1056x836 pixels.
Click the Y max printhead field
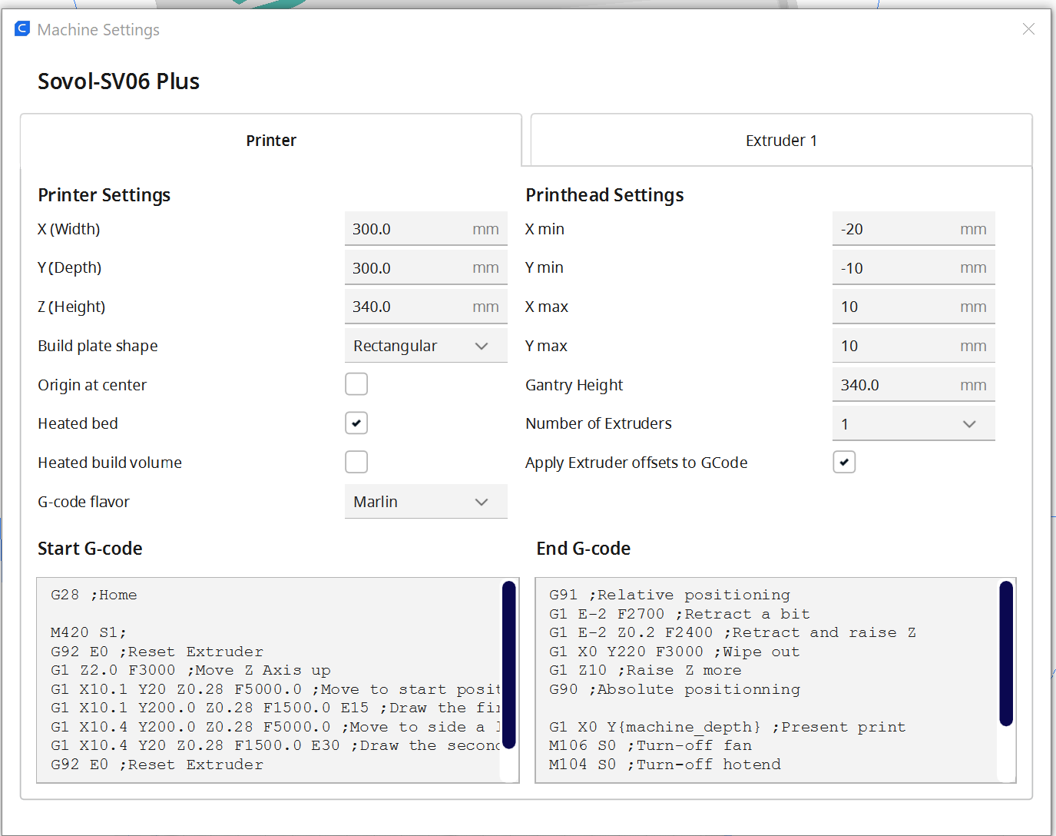pos(895,346)
